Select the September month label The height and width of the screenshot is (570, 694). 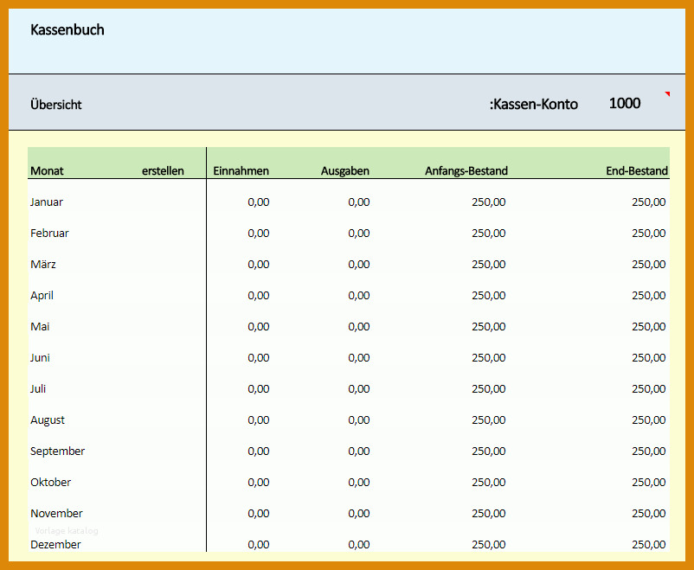(x=57, y=452)
